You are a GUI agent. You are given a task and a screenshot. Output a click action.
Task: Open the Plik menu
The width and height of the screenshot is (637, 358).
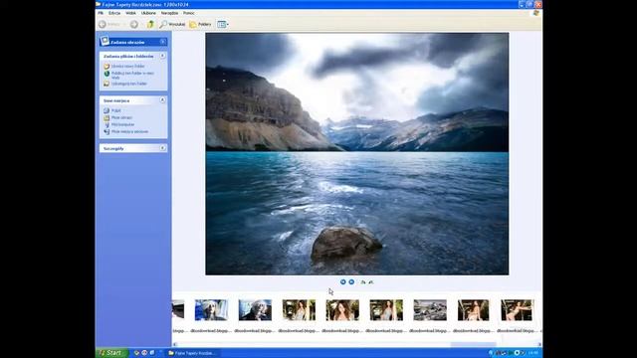pyautogui.click(x=101, y=13)
